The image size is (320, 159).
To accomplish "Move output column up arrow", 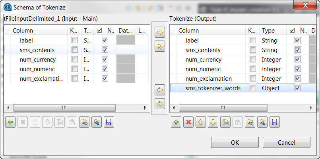I will coord(201,122).
